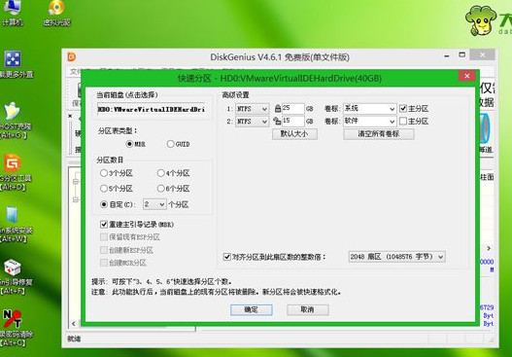512x357 pixels.
Task: Click the 清空所有卷标 button
Action: 379,133
